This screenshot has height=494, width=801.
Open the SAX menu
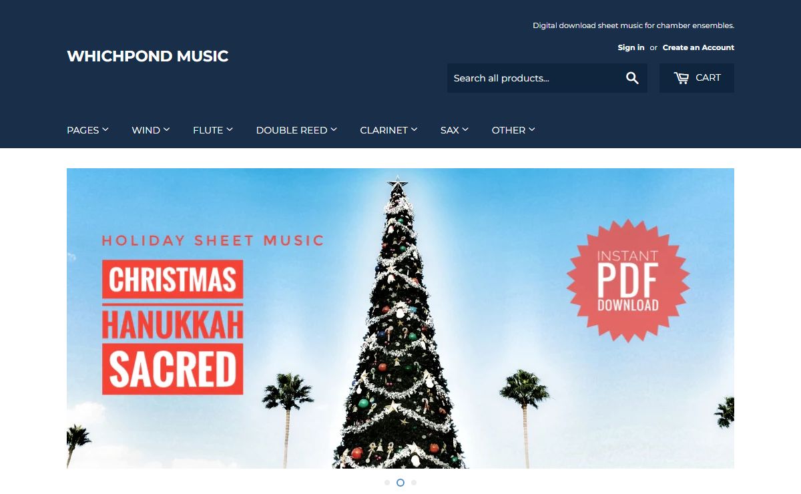pos(455,130)
